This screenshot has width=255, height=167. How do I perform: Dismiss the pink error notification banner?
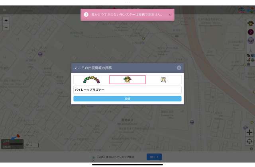point(169,15)
